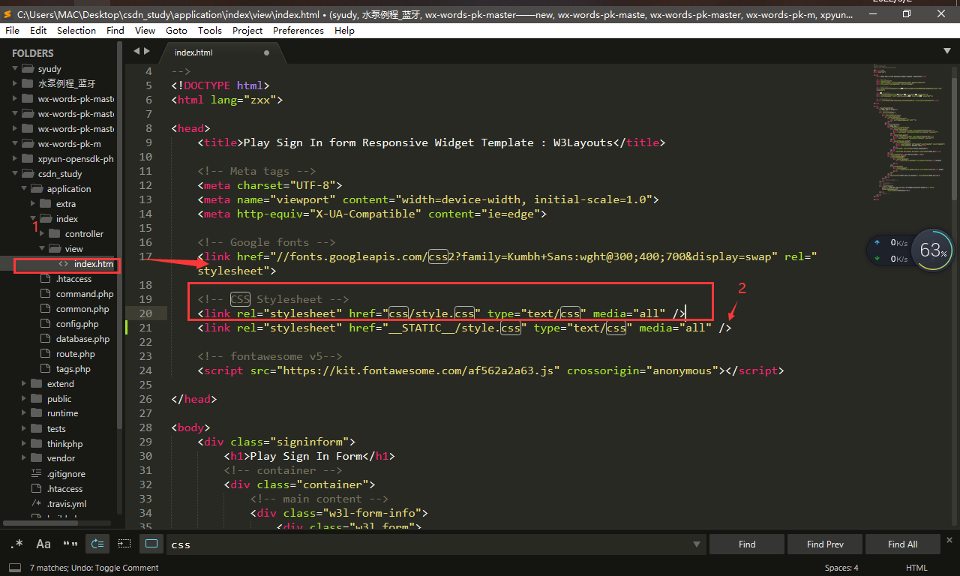This screenshot has width=960, height=576.
Task: Toggle regular expression search mode
Action: point(17,544)
